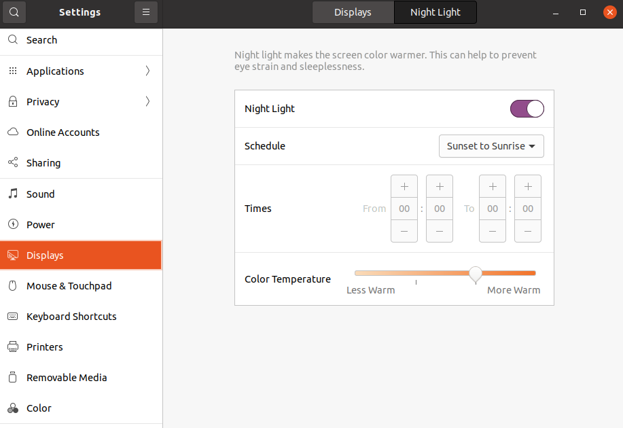Expand the Privacy sidebar entry
The height and width of the screenshot is (428, 623).
point(147,101)
